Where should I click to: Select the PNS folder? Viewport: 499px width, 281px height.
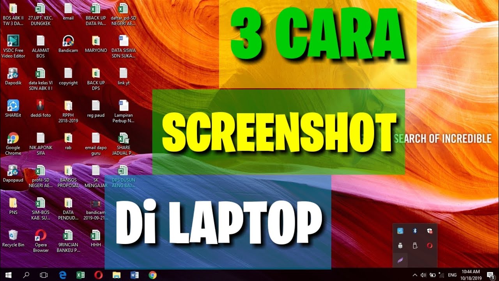tap(13, 206)
